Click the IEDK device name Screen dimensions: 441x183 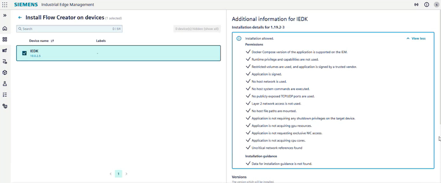(34, 51)
